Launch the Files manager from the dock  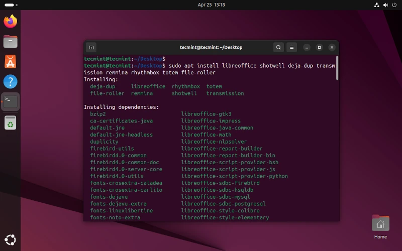click(x=10, y=41)
